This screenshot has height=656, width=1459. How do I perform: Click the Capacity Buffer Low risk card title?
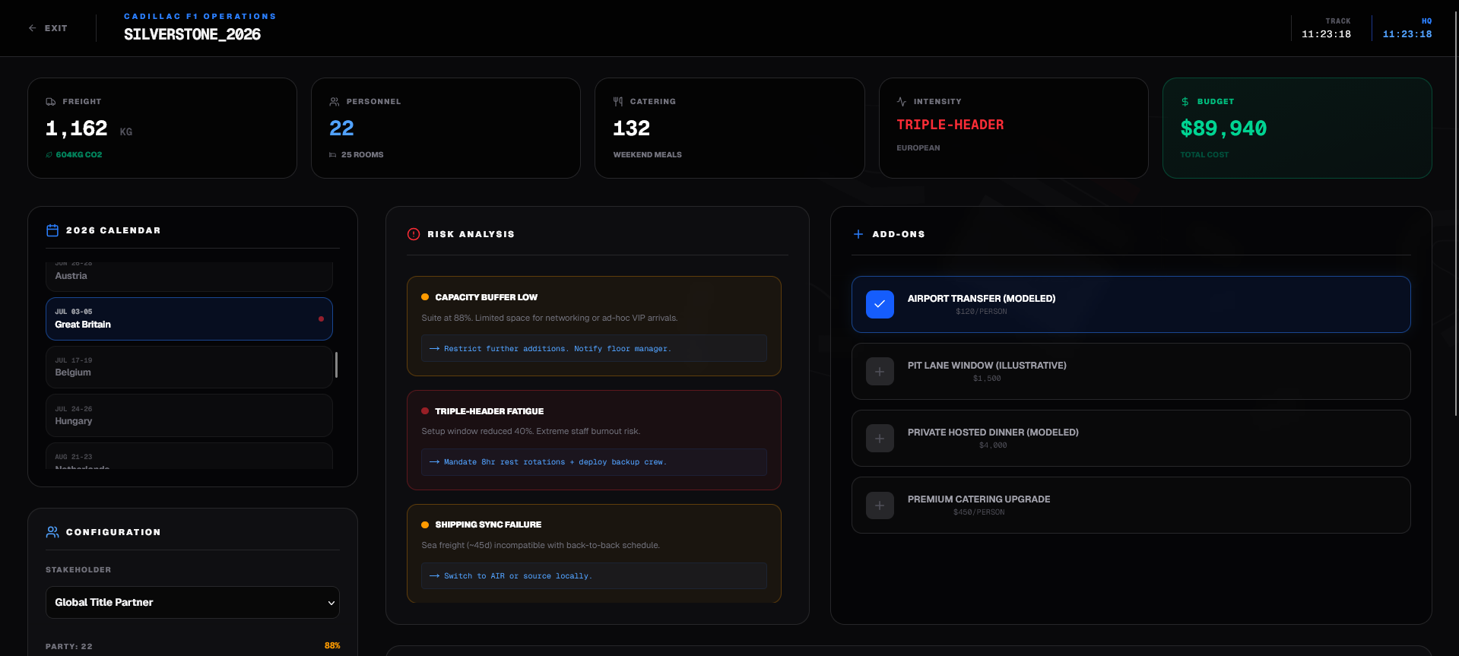point(486,297)
